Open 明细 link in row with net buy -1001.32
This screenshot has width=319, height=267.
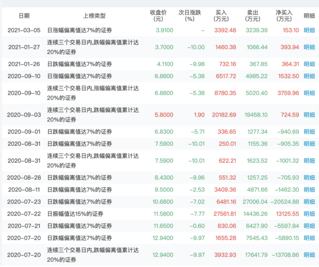(x=309, y=161)
